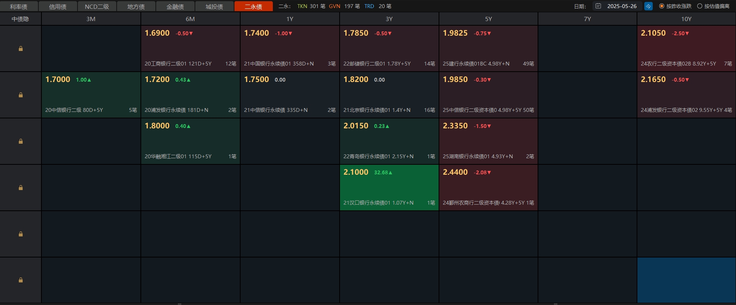
Task: Open the 20工商银行二级01 cell at 1.6900
Action: 190,48
